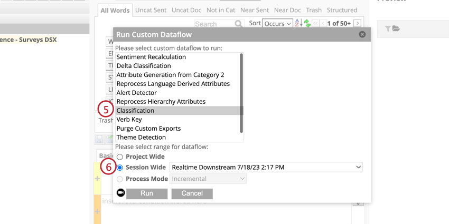449x224 pixels.
Task: Click the green refresh arrows icon
Action: click(307, 23)
